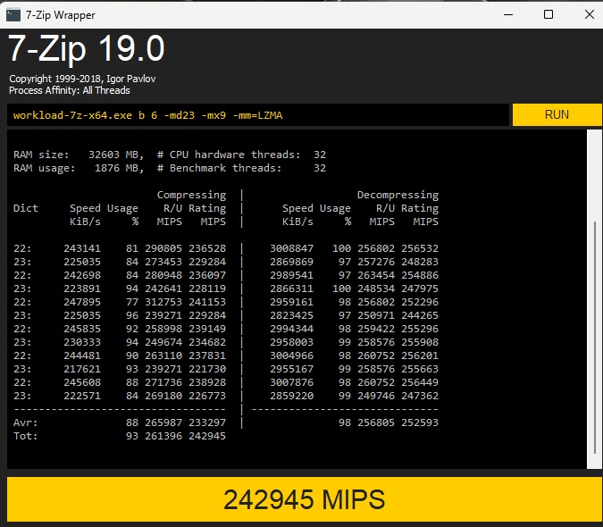Click compressing speed value 217621

(x=82, y=369)
